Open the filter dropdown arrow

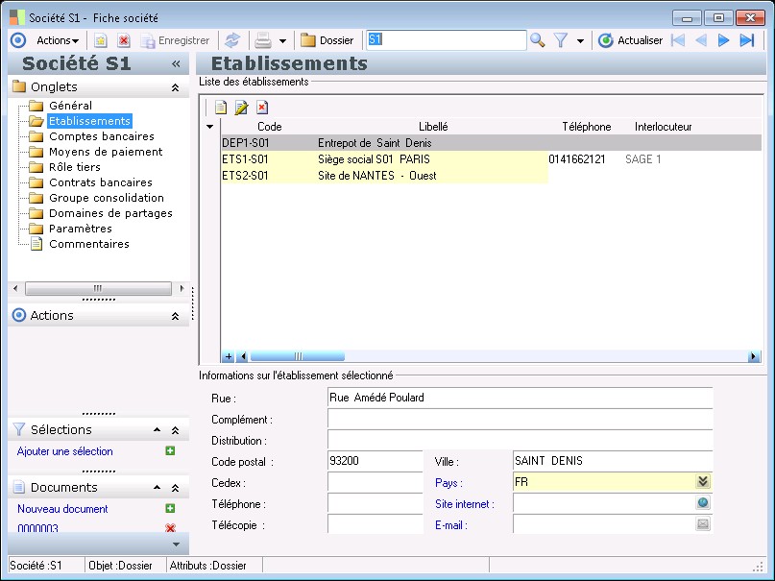click(x=580, y=41)
